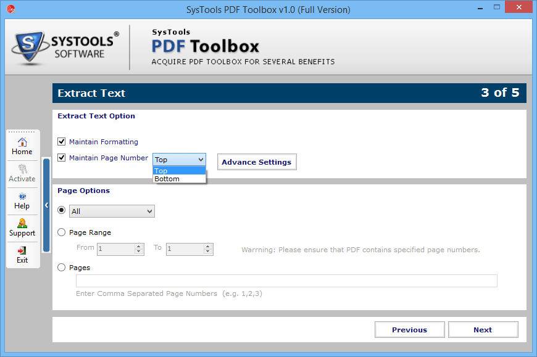Maximize the PDF Toolbox window
The height and width of the screenshot is (357, 537).
(x=497, y=7)
